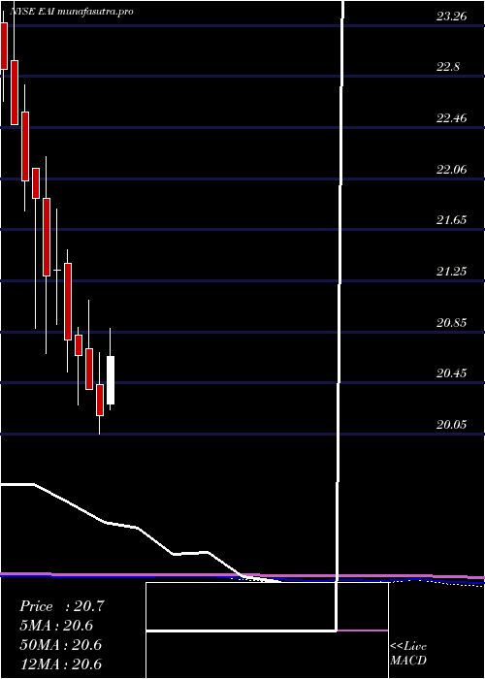Click the 21.65 price axis label
The height and width of the screenshot is (679, 485).
click(x=452, y=220)
